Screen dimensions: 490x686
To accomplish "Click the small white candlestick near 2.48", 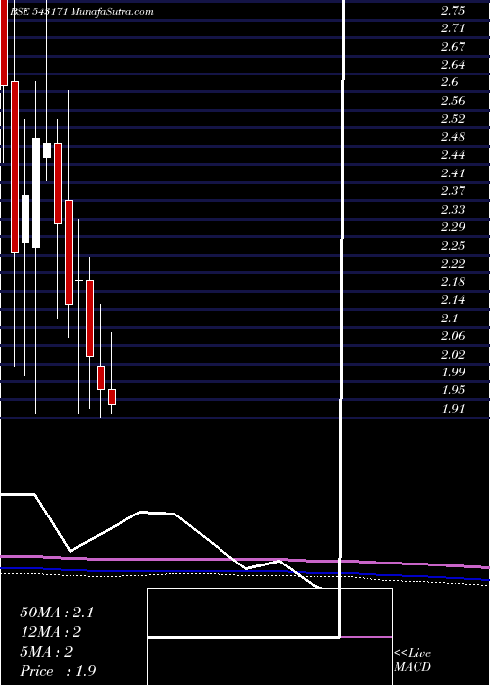I will (x=47, y=151).
